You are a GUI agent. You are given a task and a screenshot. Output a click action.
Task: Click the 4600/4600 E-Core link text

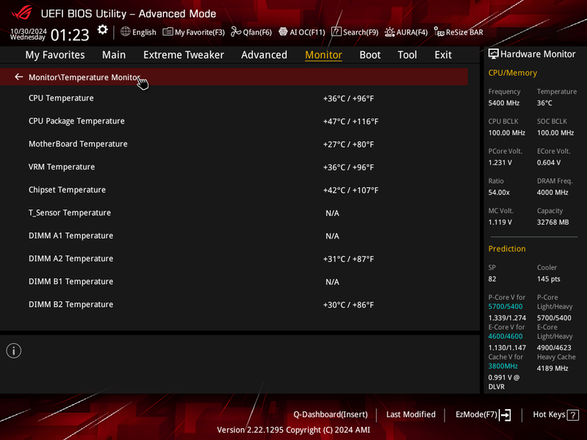tap(505, 336)
